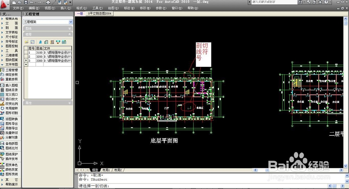Click the New drawing icon
This screenshot has width=349, height=189.
click(14, 2)
